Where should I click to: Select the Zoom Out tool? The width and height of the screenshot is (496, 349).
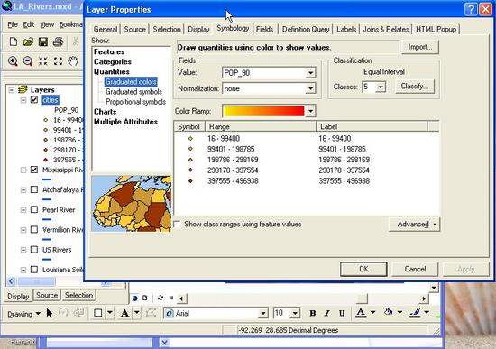point(28,61)
